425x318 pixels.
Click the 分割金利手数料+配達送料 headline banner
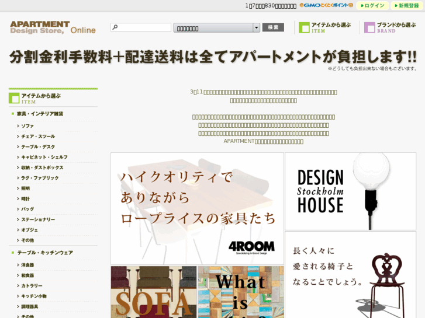coord(213,57)
